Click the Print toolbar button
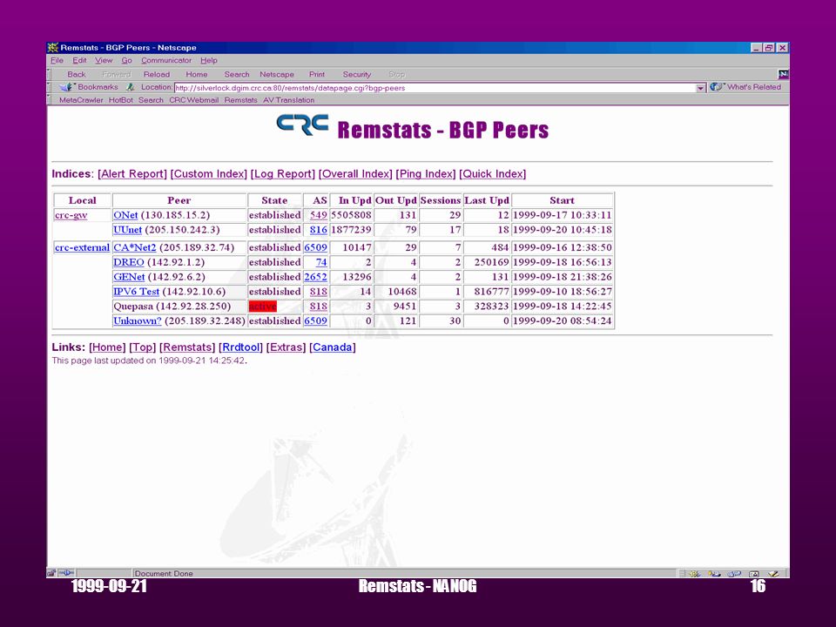836x627 pixels. [x=316, y=74]
